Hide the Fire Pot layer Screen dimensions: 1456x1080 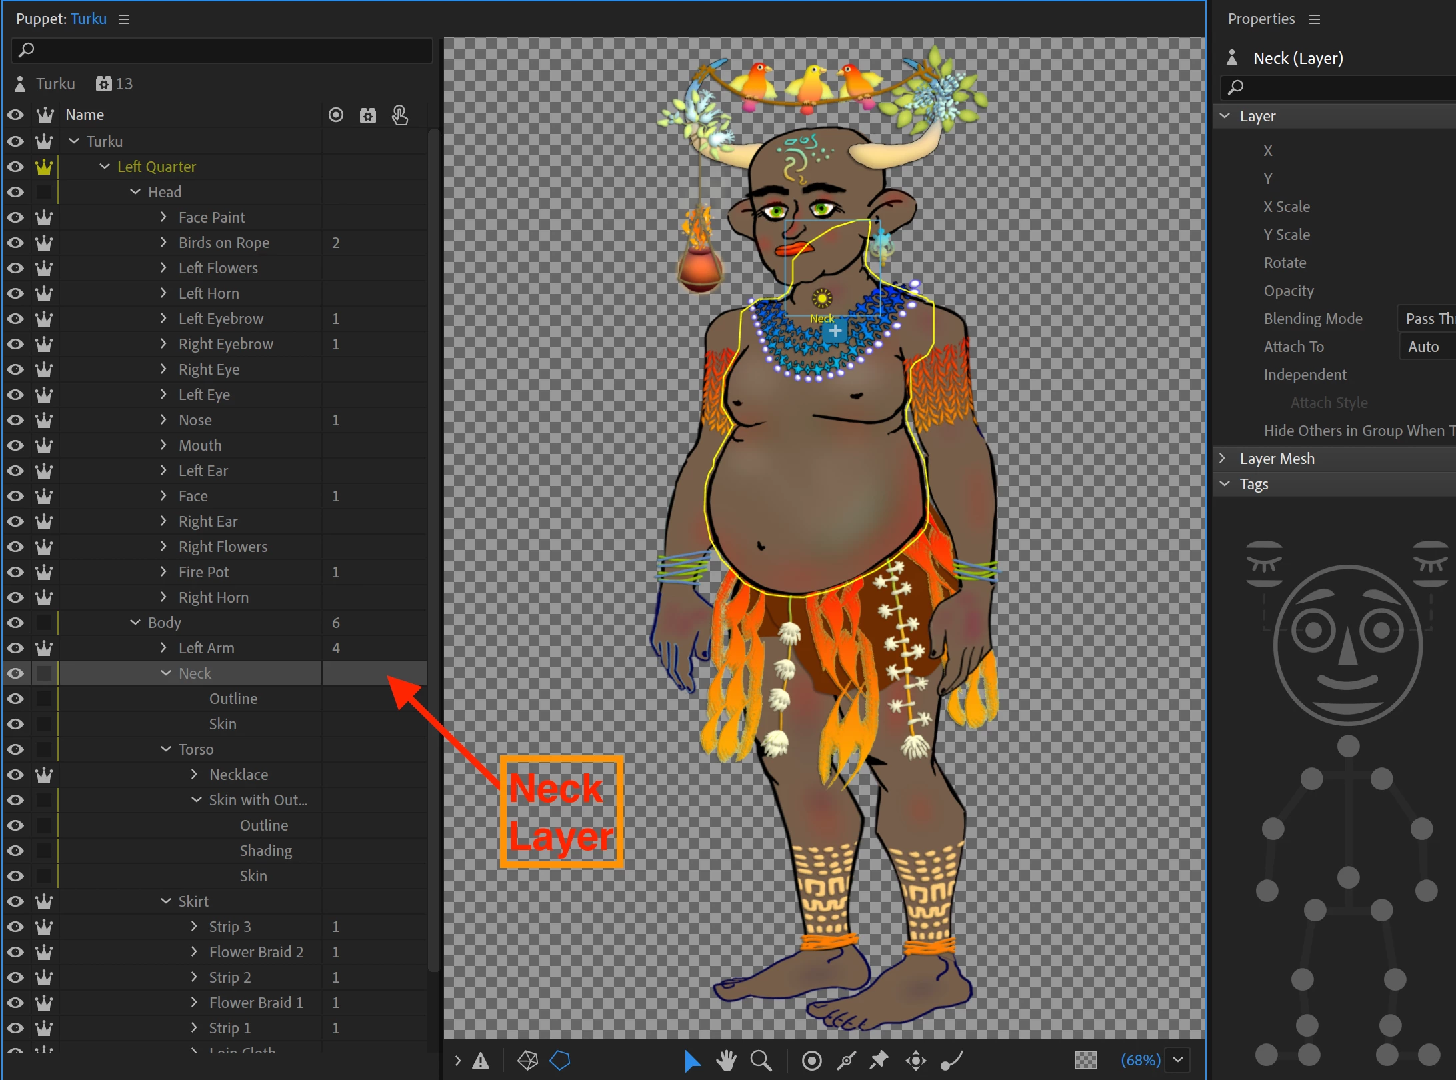click(15, 572)
